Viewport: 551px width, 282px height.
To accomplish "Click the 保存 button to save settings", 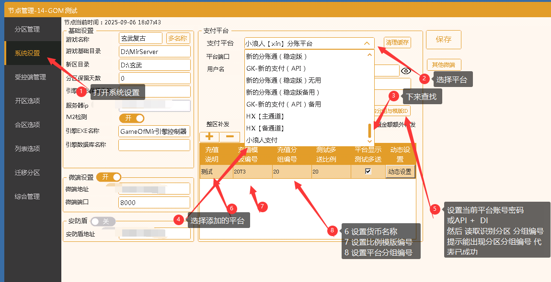I will tap(443, 40).
